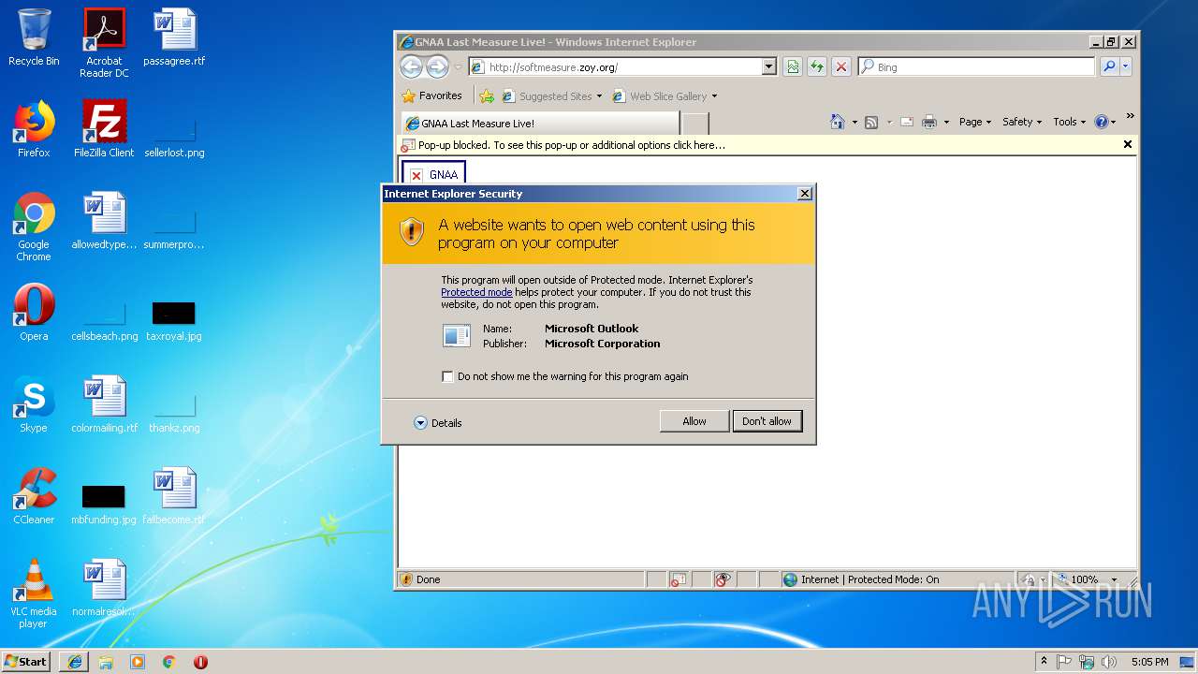Screen dimensions: 1198x674
Task: Open the address bar history dropdown
Action: point(769,67)
